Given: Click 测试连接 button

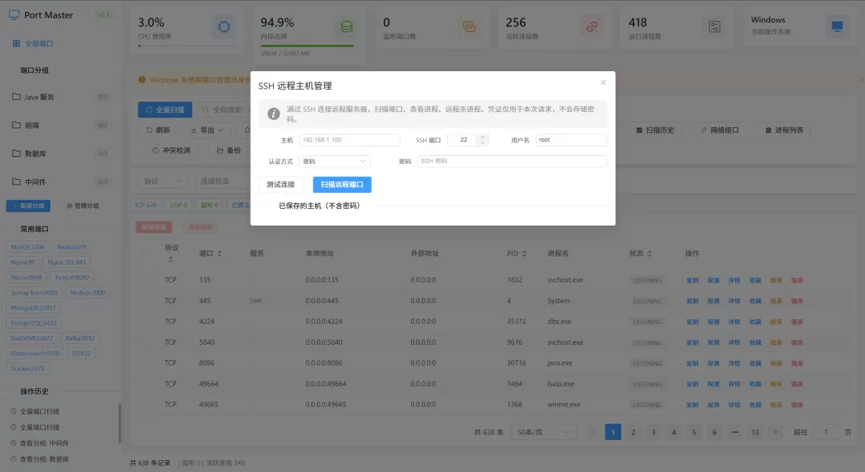Looking at the screenshot, I should click(280, 185).
